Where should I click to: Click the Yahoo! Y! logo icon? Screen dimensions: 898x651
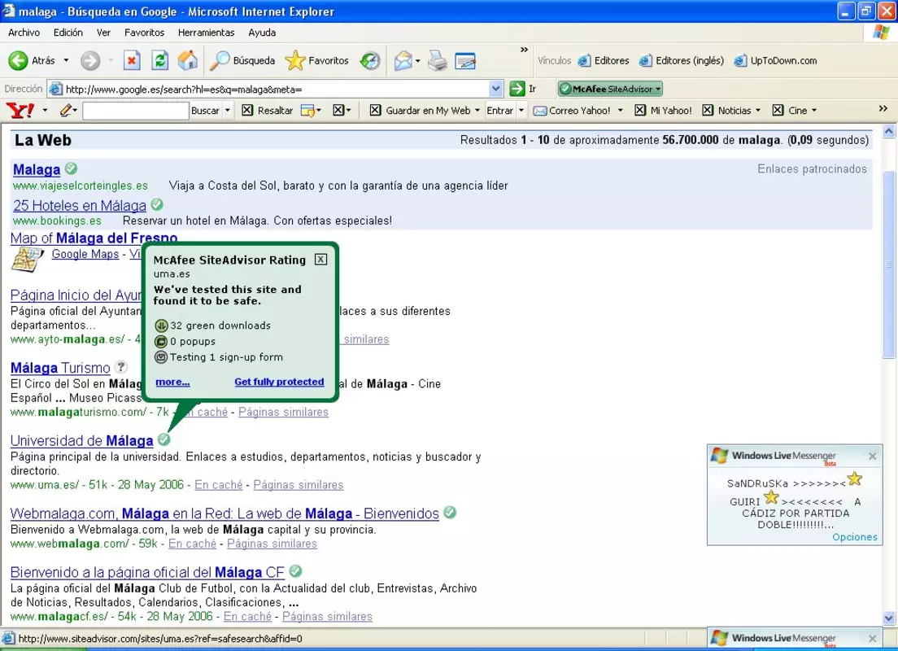[x=20, y=110]
